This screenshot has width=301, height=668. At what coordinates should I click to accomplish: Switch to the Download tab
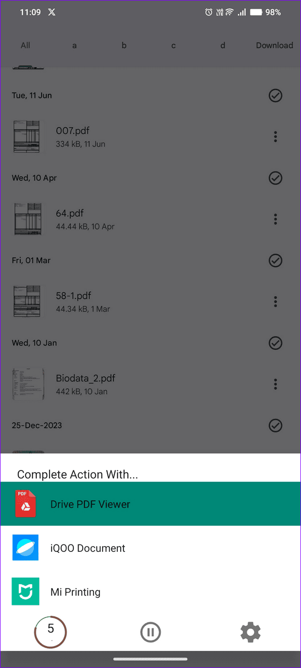(274, 45)
